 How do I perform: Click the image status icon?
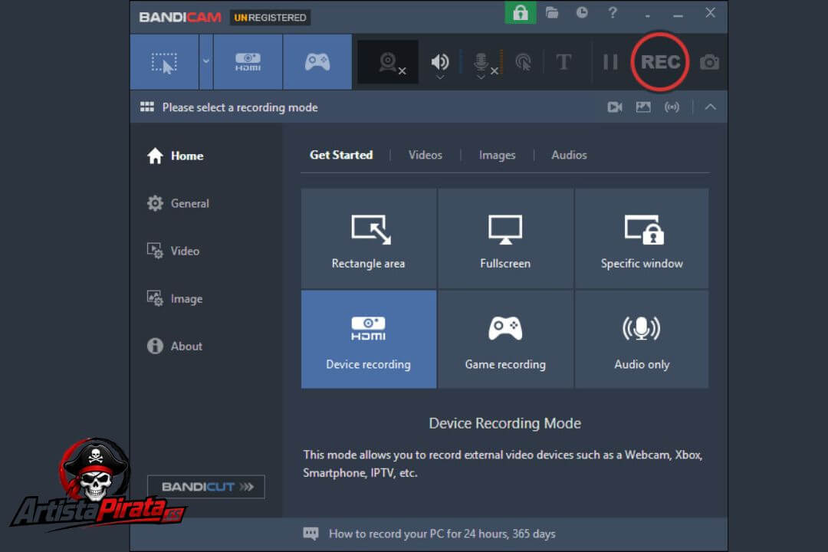click(643, 107)
